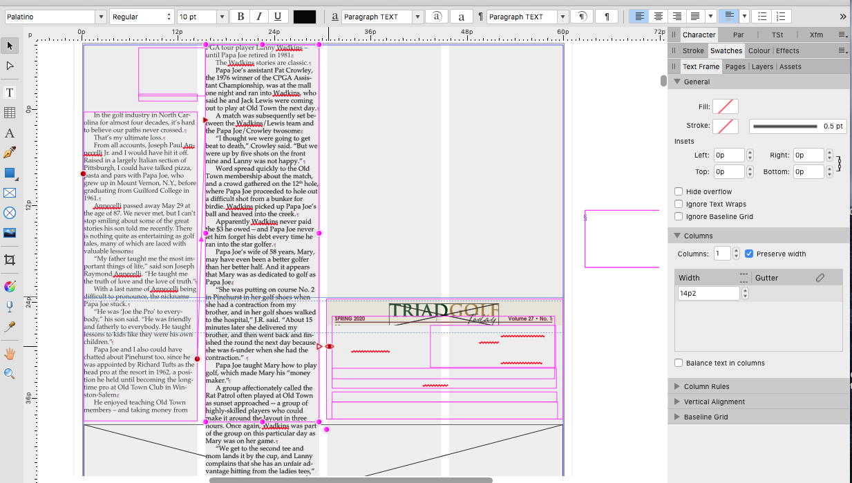Click the circled 'a' update character style
The width and height of the screenshot is (852, 483).
(x=437, y=17)
